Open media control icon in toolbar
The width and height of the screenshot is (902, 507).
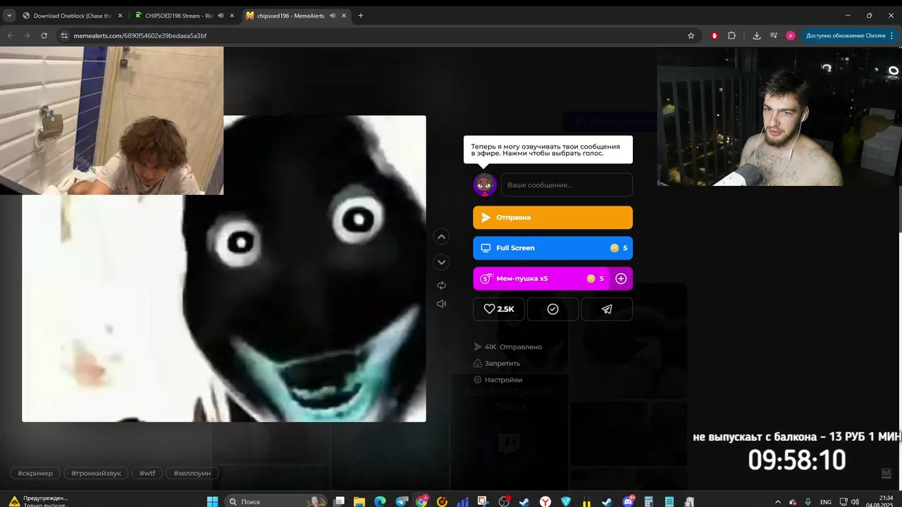tap(774, 35)
